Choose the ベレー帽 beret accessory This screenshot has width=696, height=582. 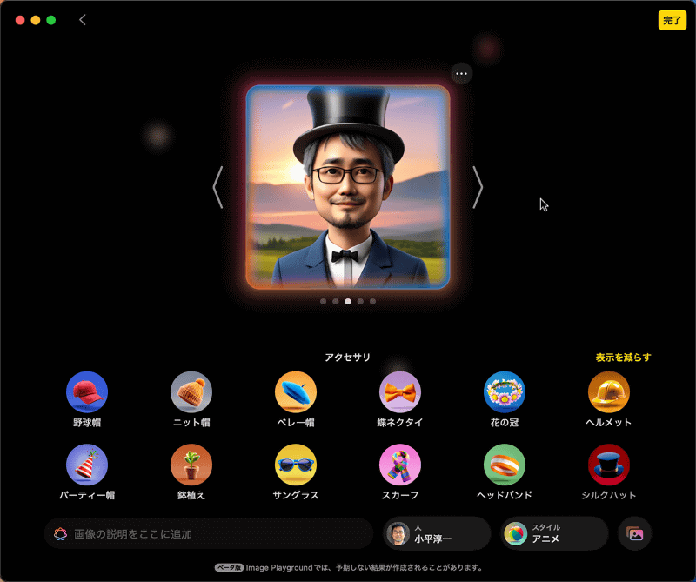click(295, 394)
